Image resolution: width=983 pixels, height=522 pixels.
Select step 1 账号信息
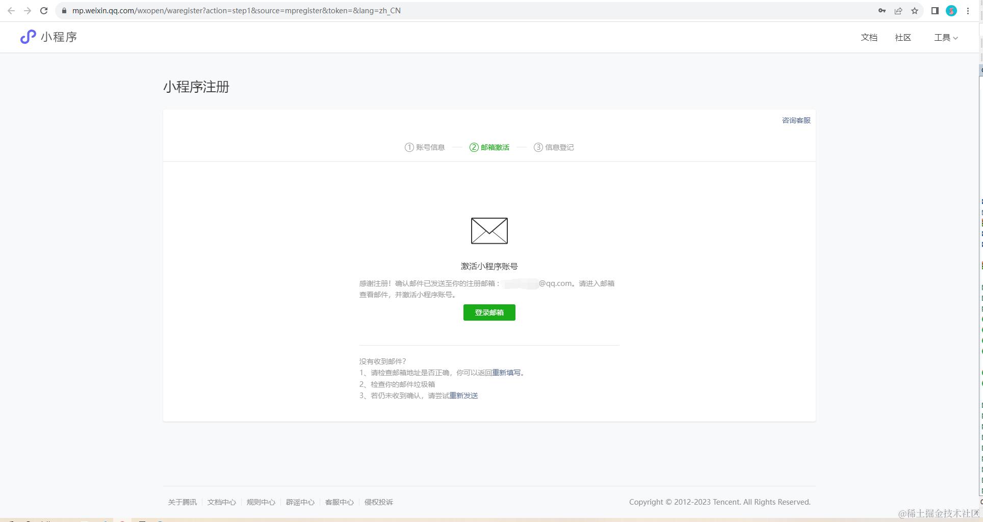pos(425,147)
